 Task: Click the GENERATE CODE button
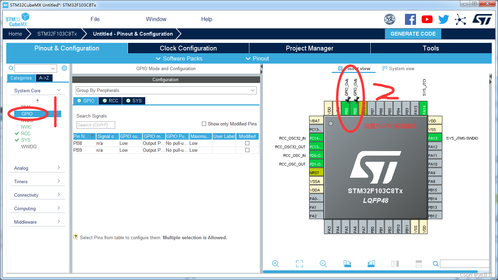pyautogui.click(x=413, y=34)
